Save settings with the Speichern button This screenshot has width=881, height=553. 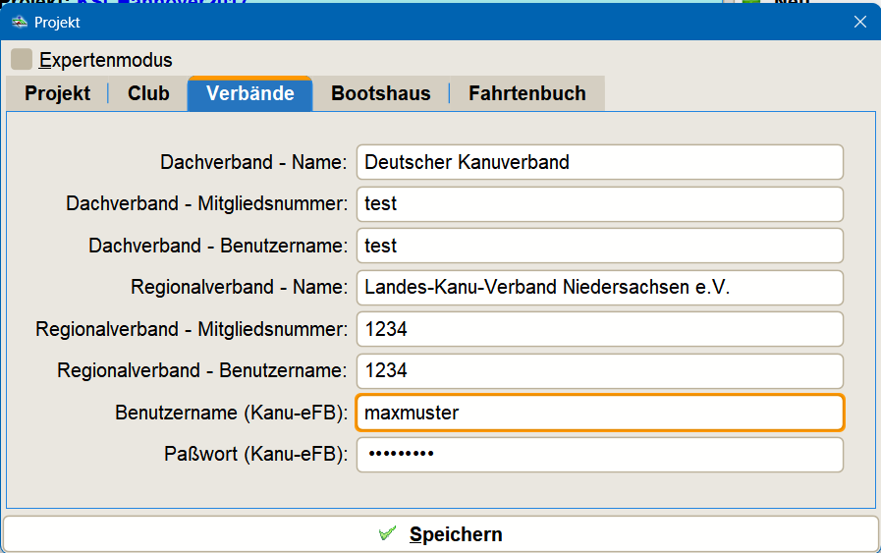(x=440, y=534)
